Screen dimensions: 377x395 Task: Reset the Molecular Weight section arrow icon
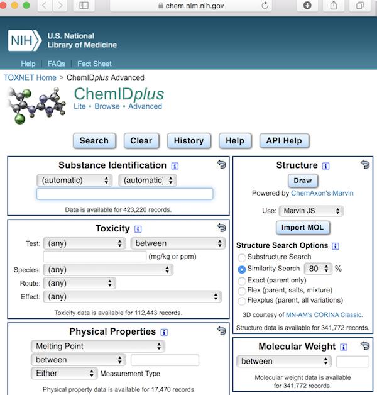[x=365, y=346]
